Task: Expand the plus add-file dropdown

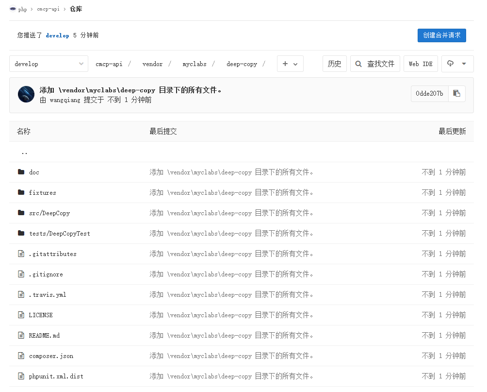Action: (290, 64)
